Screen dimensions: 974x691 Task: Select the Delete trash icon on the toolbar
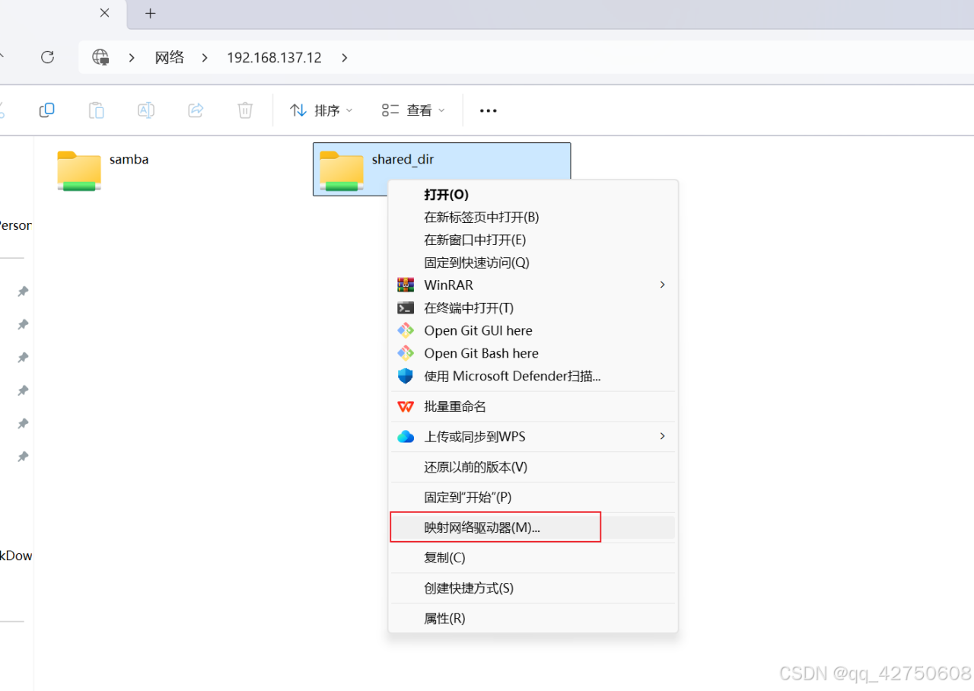coord(244,110)
